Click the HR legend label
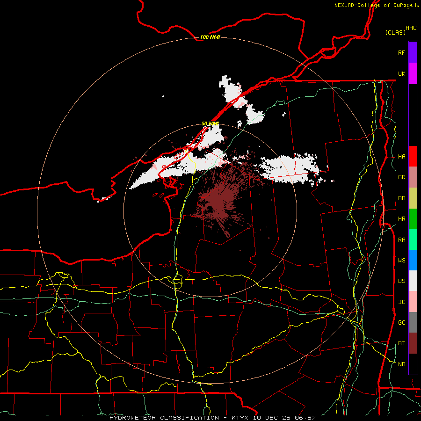The image size is (421, 421). point(401,219)
